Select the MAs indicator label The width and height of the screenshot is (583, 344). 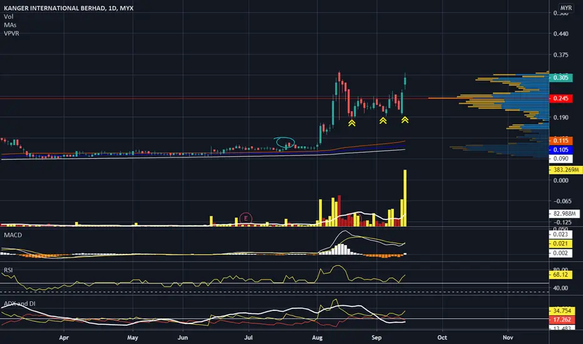[x=10, y=25]
